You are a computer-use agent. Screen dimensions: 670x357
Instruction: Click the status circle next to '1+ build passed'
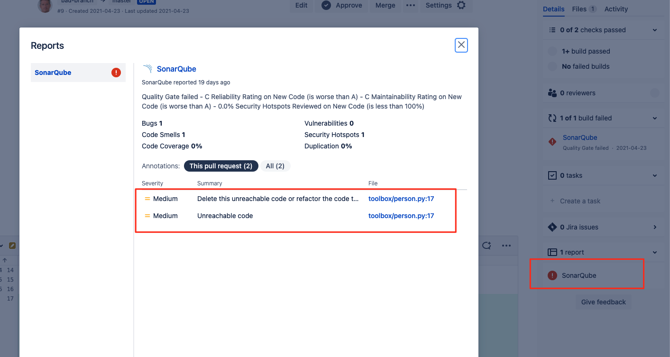552,51
